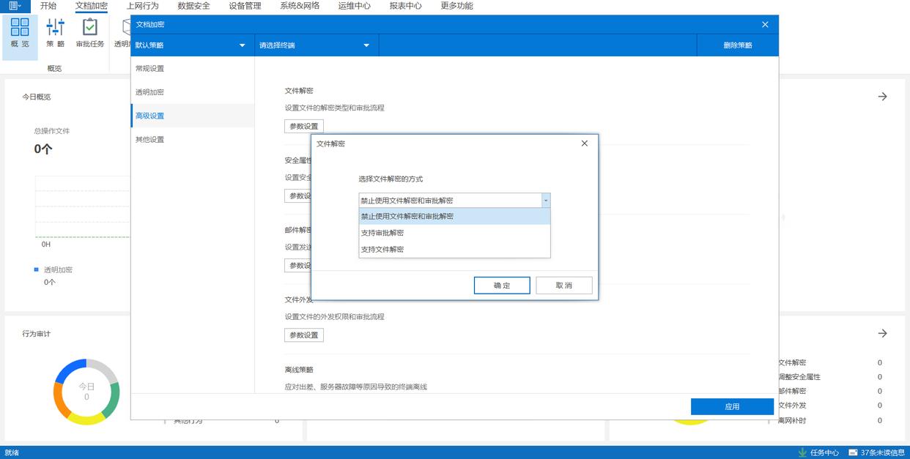Click the 今日概览 card title
Viewport: 910px width, 459px height.
[x=37, y=97]
